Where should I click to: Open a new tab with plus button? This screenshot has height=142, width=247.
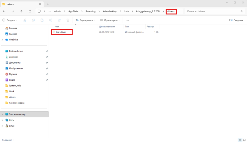(48, 4)
